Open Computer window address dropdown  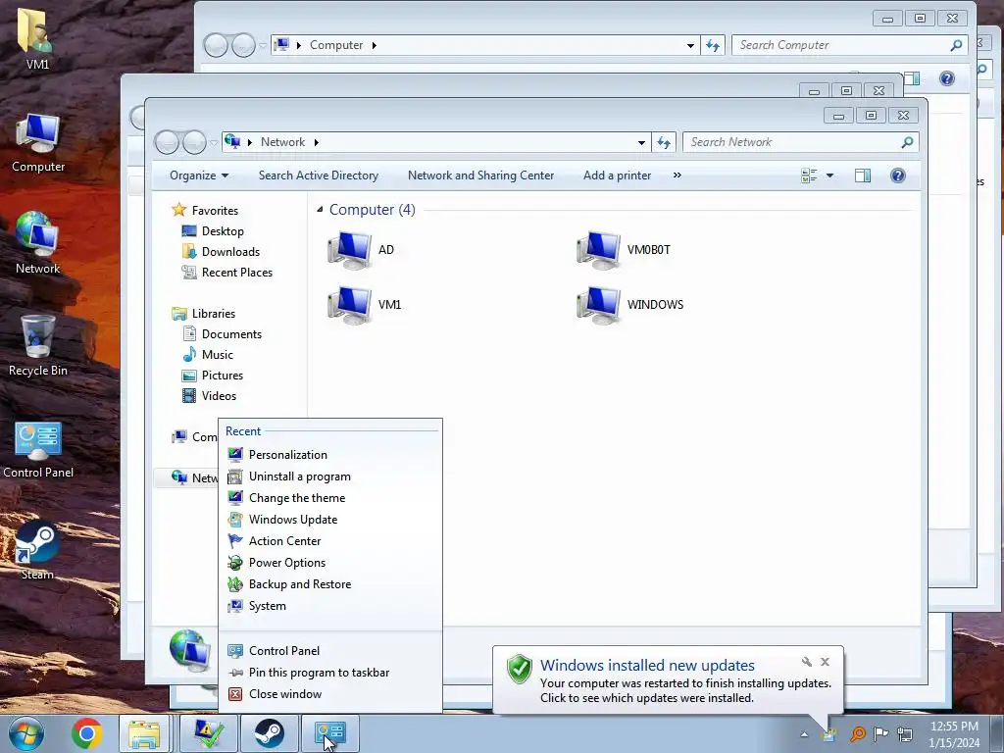coord(689,45)
